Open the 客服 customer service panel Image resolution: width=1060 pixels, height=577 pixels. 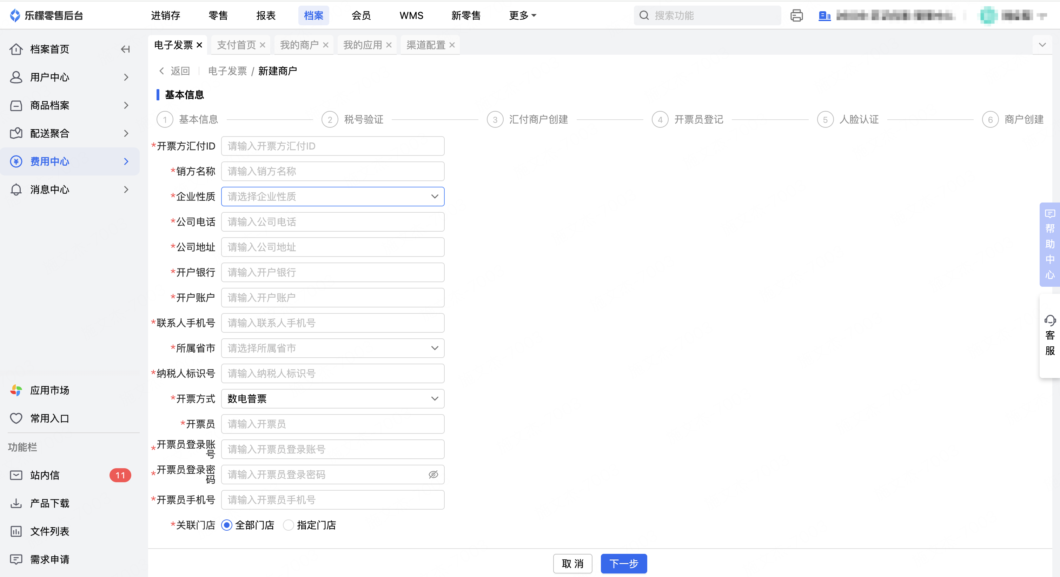(1049, 335)
